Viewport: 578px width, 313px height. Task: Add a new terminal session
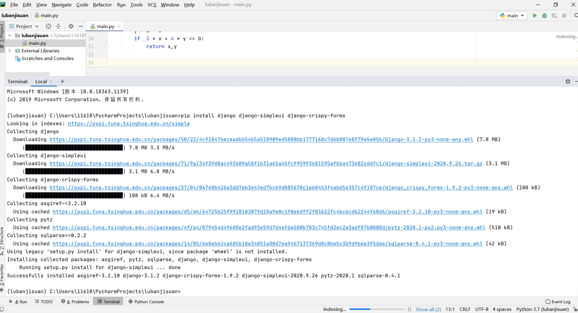62,81
